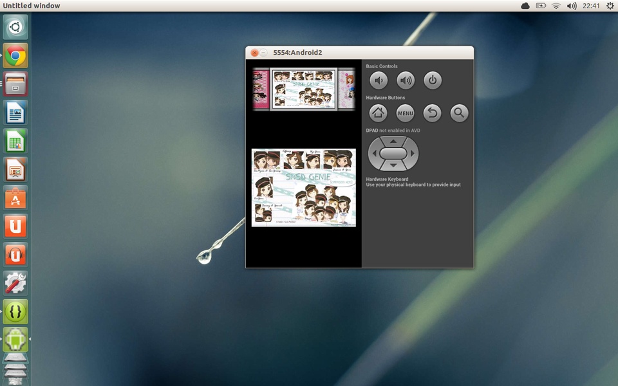Screen dimensions: 618x386
Task: Open LibreOffice Calc from the launcher
Action: (15, 141)
